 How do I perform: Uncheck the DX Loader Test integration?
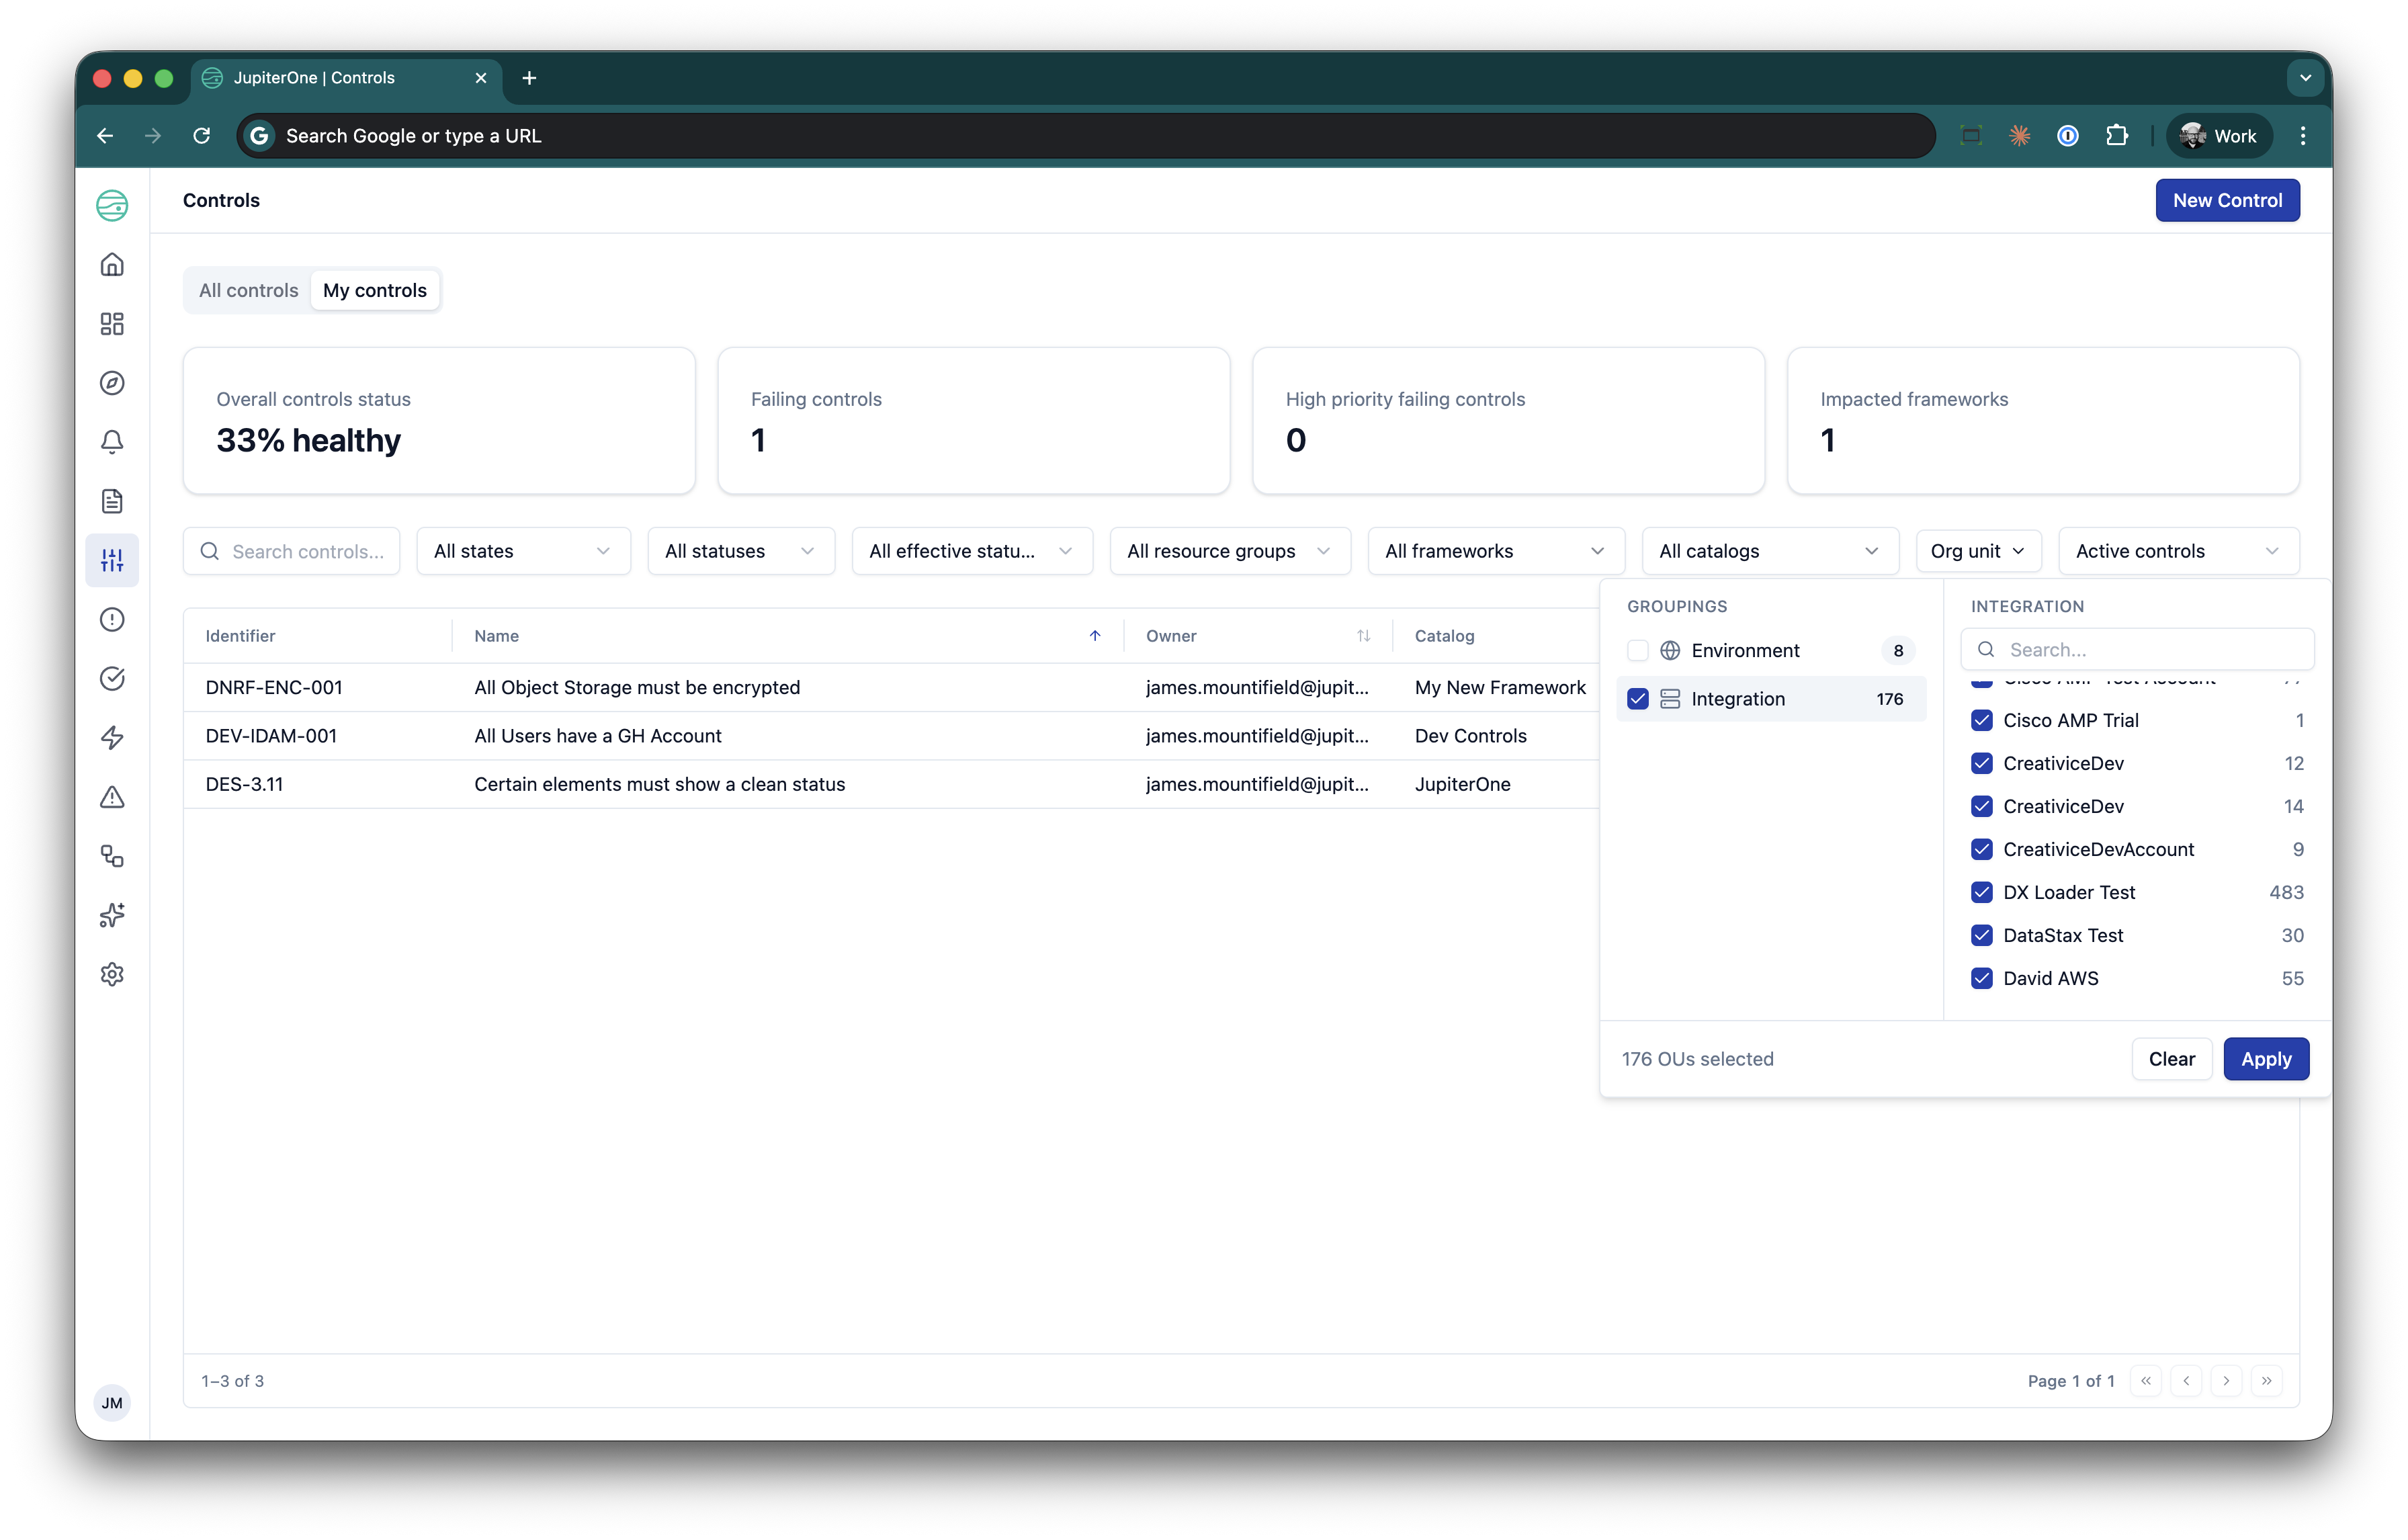click(x=1982, y=891)
